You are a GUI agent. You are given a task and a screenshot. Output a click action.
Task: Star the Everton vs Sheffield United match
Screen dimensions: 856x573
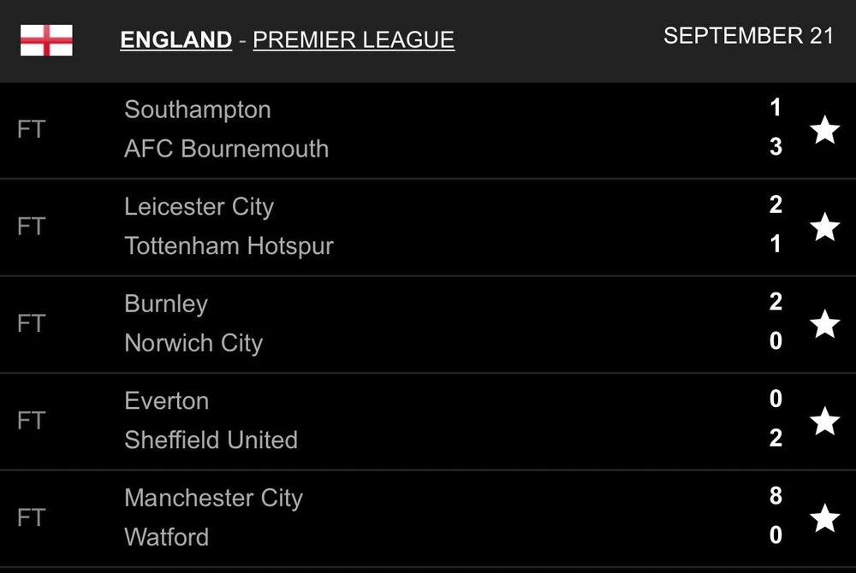(x=824, y=421)
